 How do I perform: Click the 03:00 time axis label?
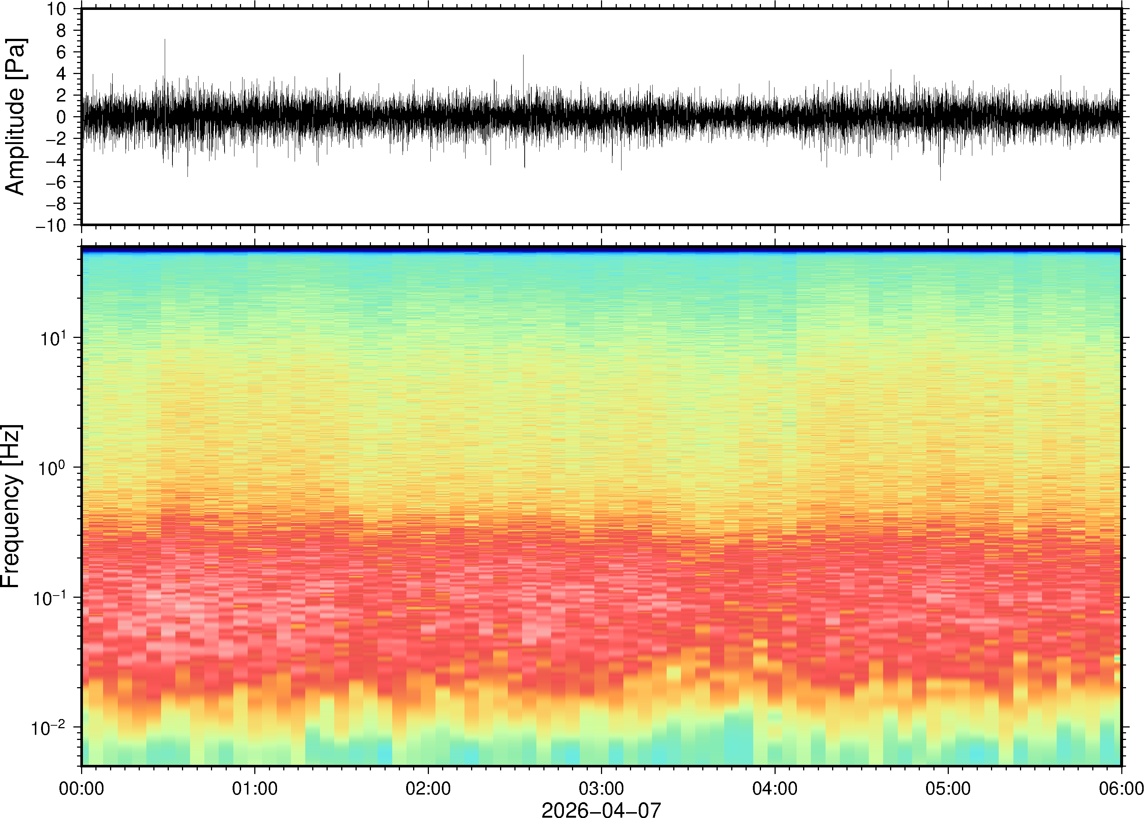point(601,788)
